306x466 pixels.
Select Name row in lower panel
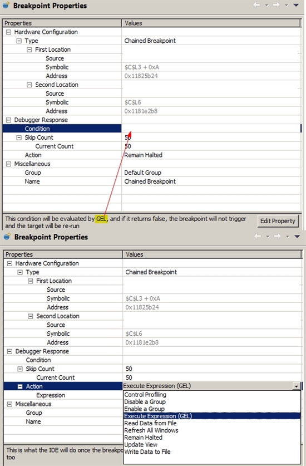click(x=63, y=421)
